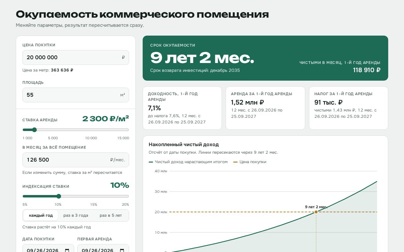Click the «9 лет 2 мес.» label above the chart dot

tap(316, 207)
